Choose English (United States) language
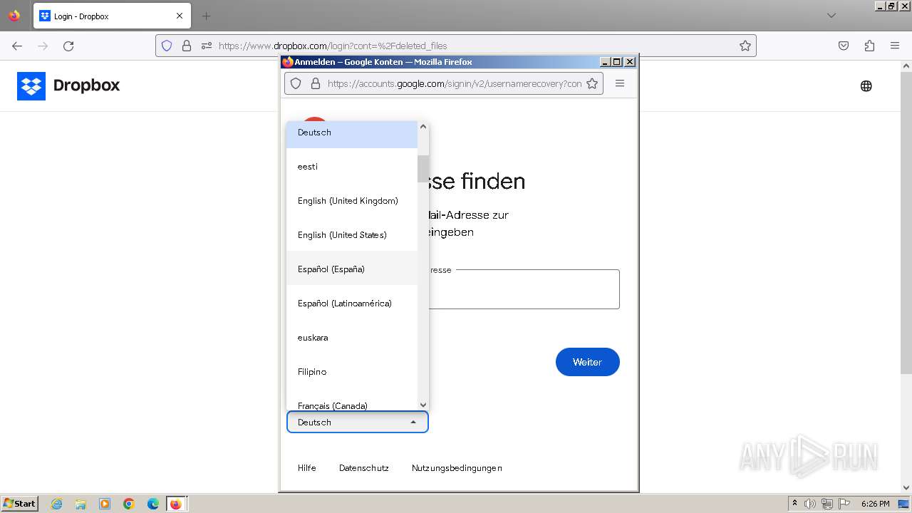This screenshot has width=912, height=513. point(352,234)
